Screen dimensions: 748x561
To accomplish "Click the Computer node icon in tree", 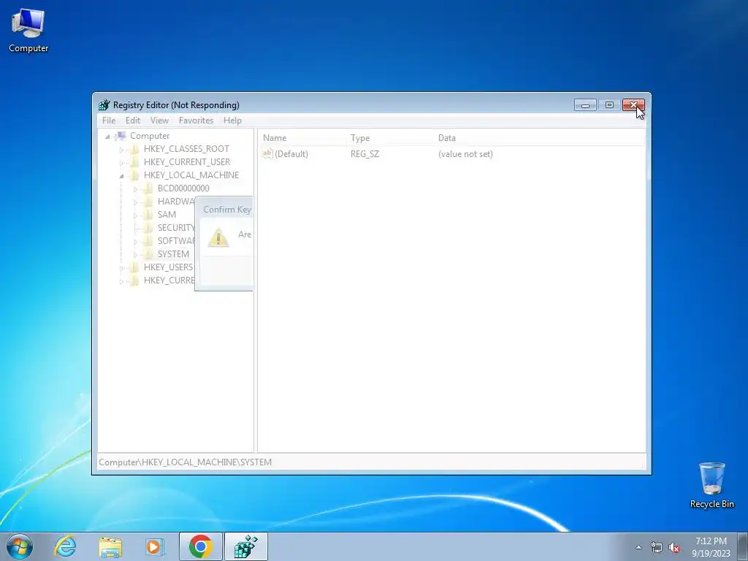I will (121, 136).
